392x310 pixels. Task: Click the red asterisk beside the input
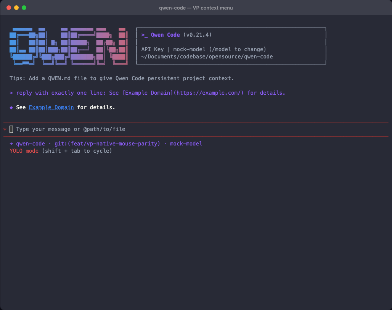(5, 129)
